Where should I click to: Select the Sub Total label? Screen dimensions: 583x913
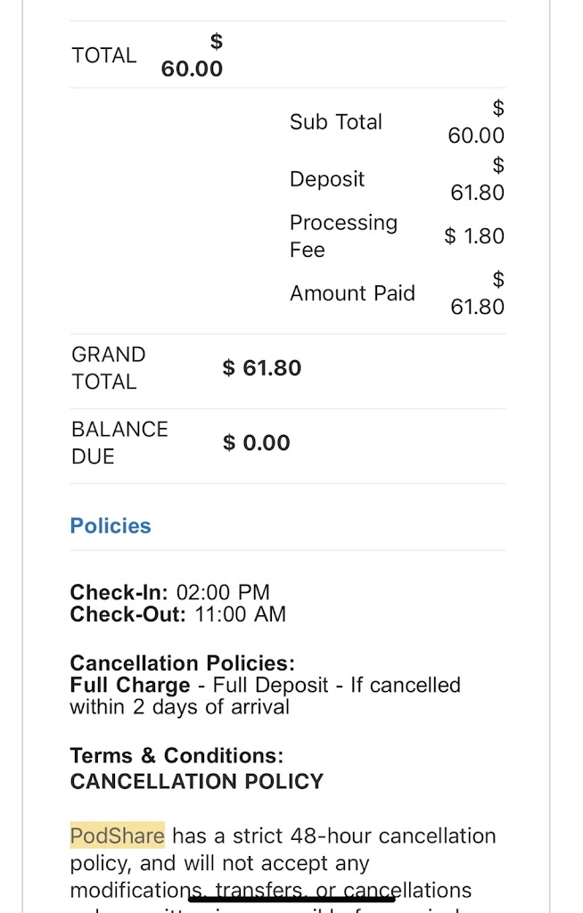(x=335, y=122)
